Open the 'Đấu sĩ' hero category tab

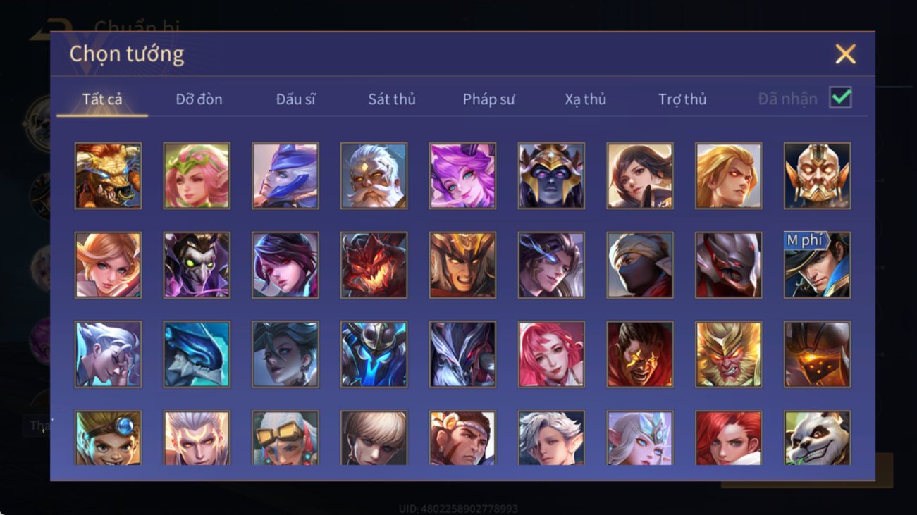point(295,99)
